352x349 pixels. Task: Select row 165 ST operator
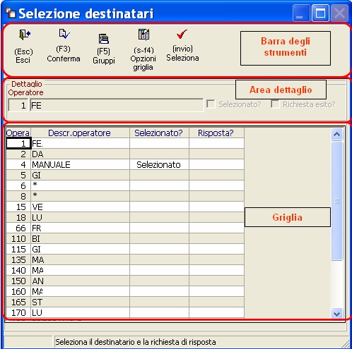(125, 302)
